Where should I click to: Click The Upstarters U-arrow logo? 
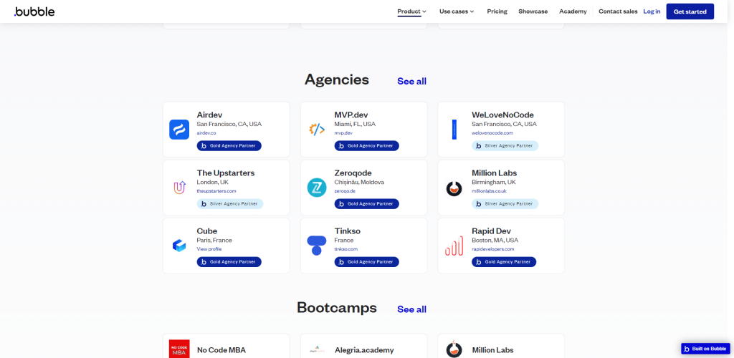coord(179,188)
